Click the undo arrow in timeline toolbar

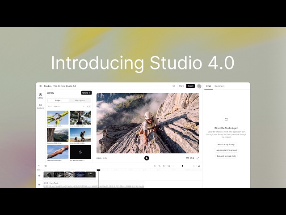tap(39, 166)
